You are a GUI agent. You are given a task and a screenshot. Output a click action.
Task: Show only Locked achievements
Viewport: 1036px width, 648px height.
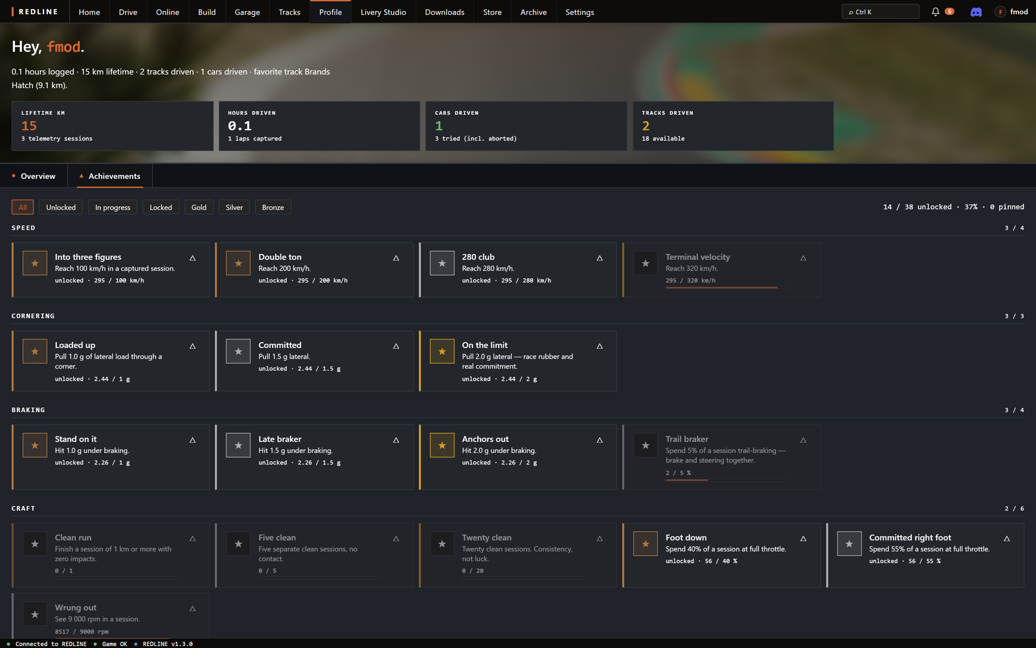161,207
